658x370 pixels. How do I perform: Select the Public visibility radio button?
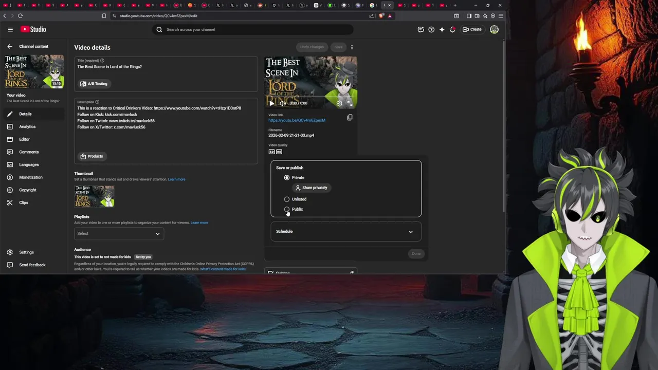point(287,209)
